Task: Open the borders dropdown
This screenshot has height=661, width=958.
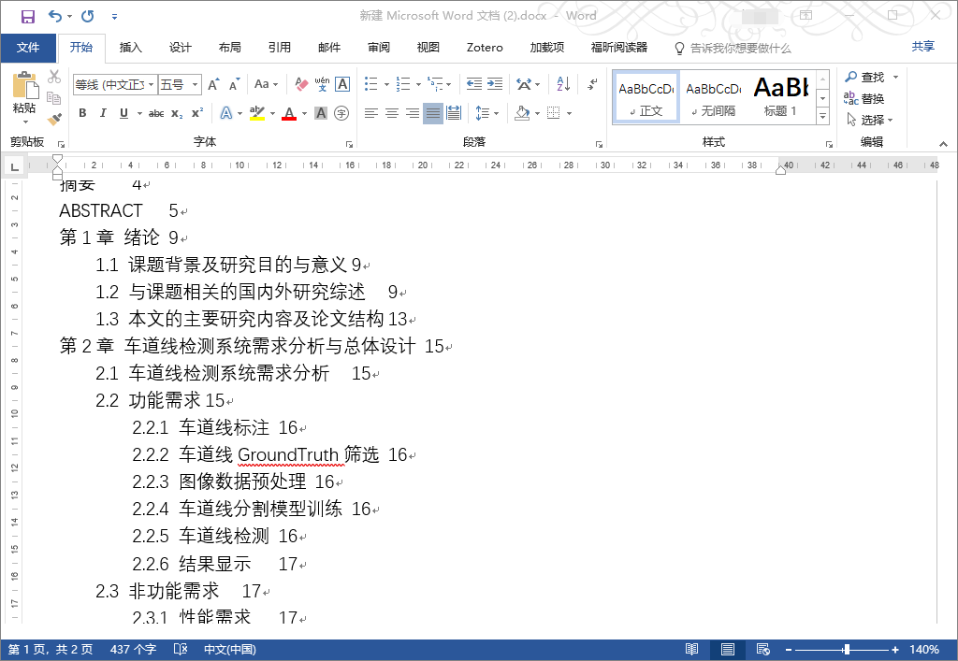Action: click(x=570, y=113)
